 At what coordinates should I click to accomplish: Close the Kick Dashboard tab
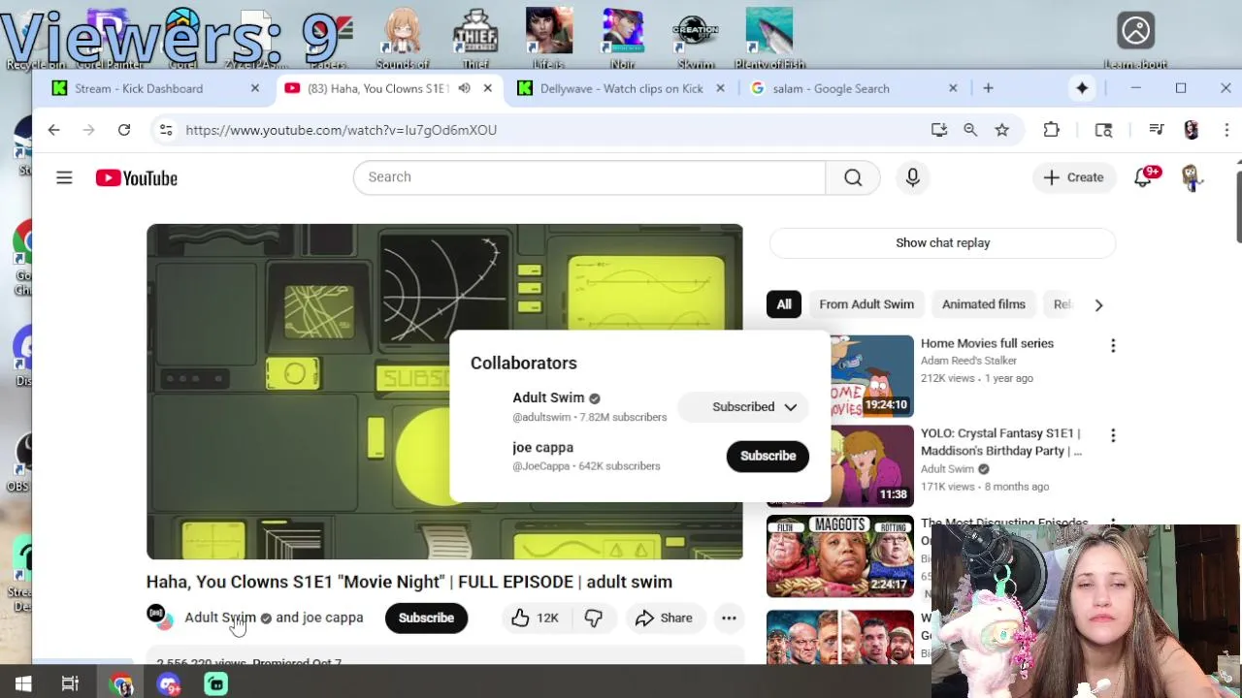[x=255, y=88]
